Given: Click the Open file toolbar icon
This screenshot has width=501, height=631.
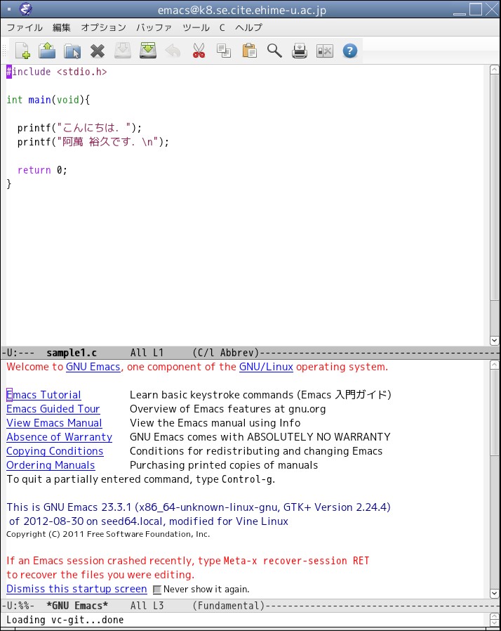Looking at the screenshot, I should pyautogui.click(x=48, y=51).
